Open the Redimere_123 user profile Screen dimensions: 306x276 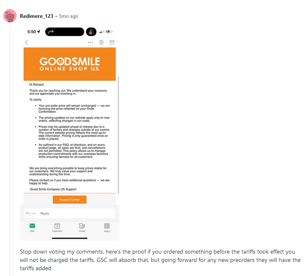coord(36,16)
